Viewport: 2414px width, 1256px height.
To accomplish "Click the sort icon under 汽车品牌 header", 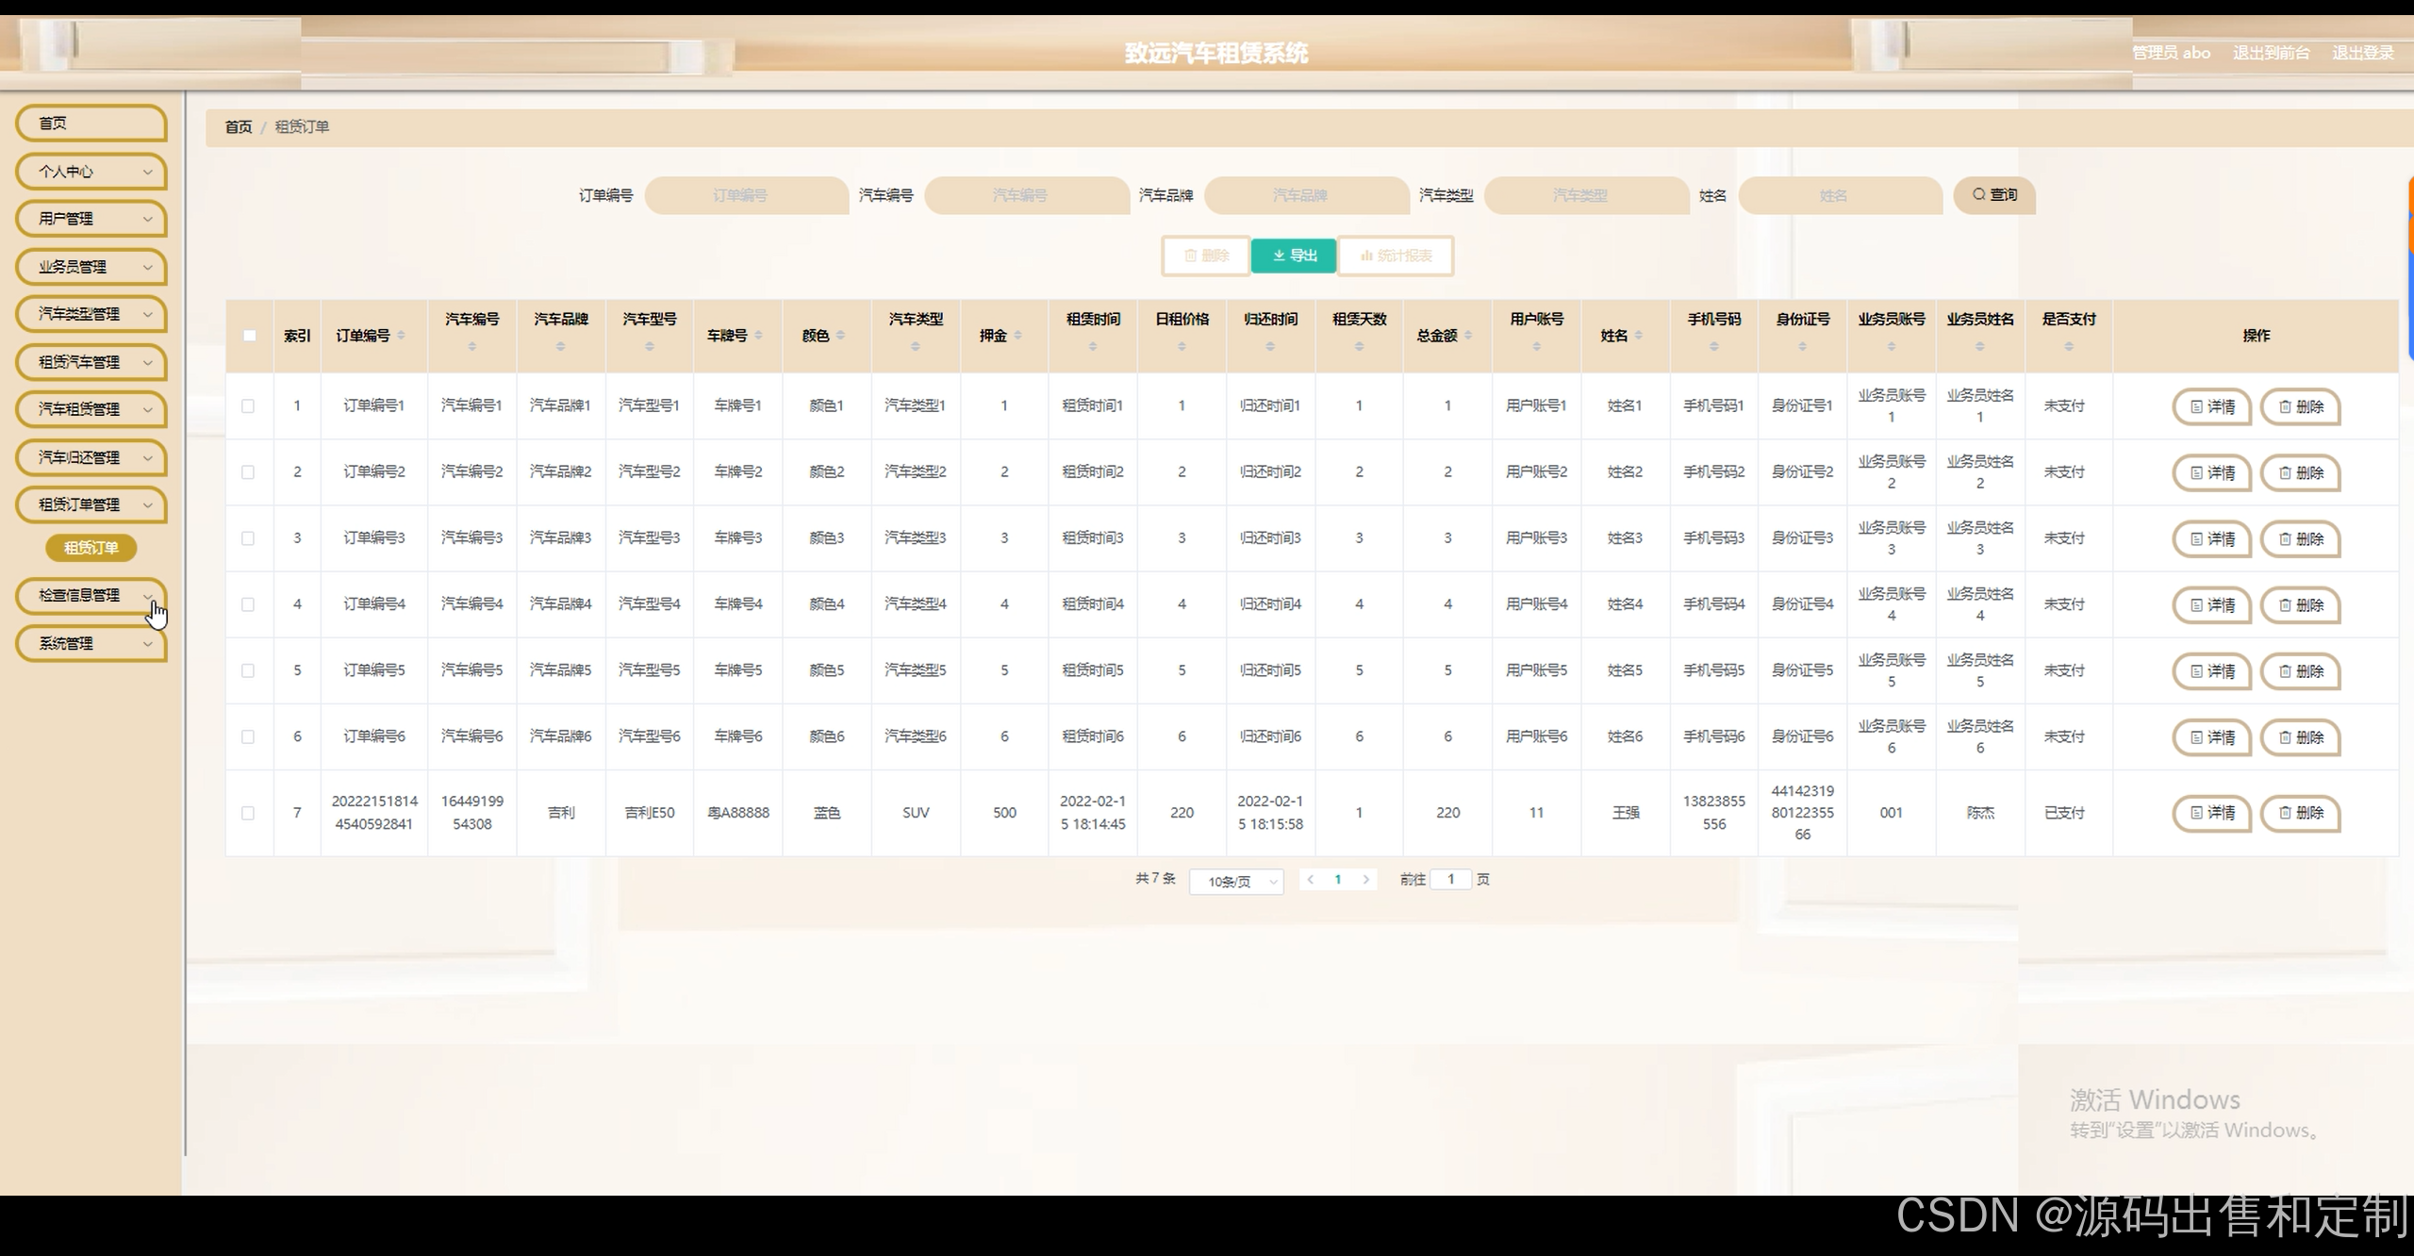I will click(x=561, y=347).
